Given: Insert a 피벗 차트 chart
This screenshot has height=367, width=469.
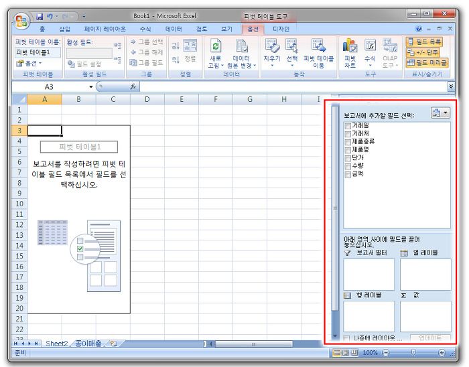Looking at the screenshot, I should [x=350, y=46].
